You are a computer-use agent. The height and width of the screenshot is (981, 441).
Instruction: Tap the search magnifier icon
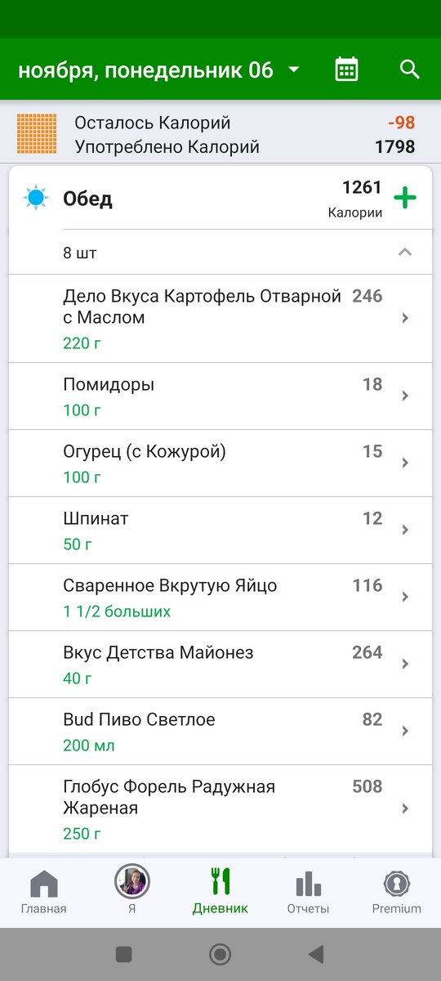point(410,69)
